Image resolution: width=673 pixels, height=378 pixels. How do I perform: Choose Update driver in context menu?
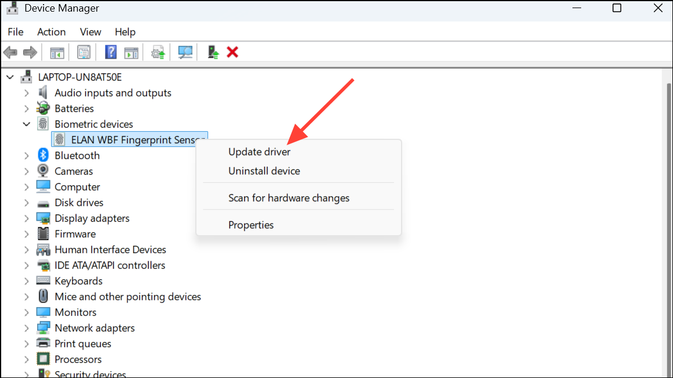(x=259, y=152)
